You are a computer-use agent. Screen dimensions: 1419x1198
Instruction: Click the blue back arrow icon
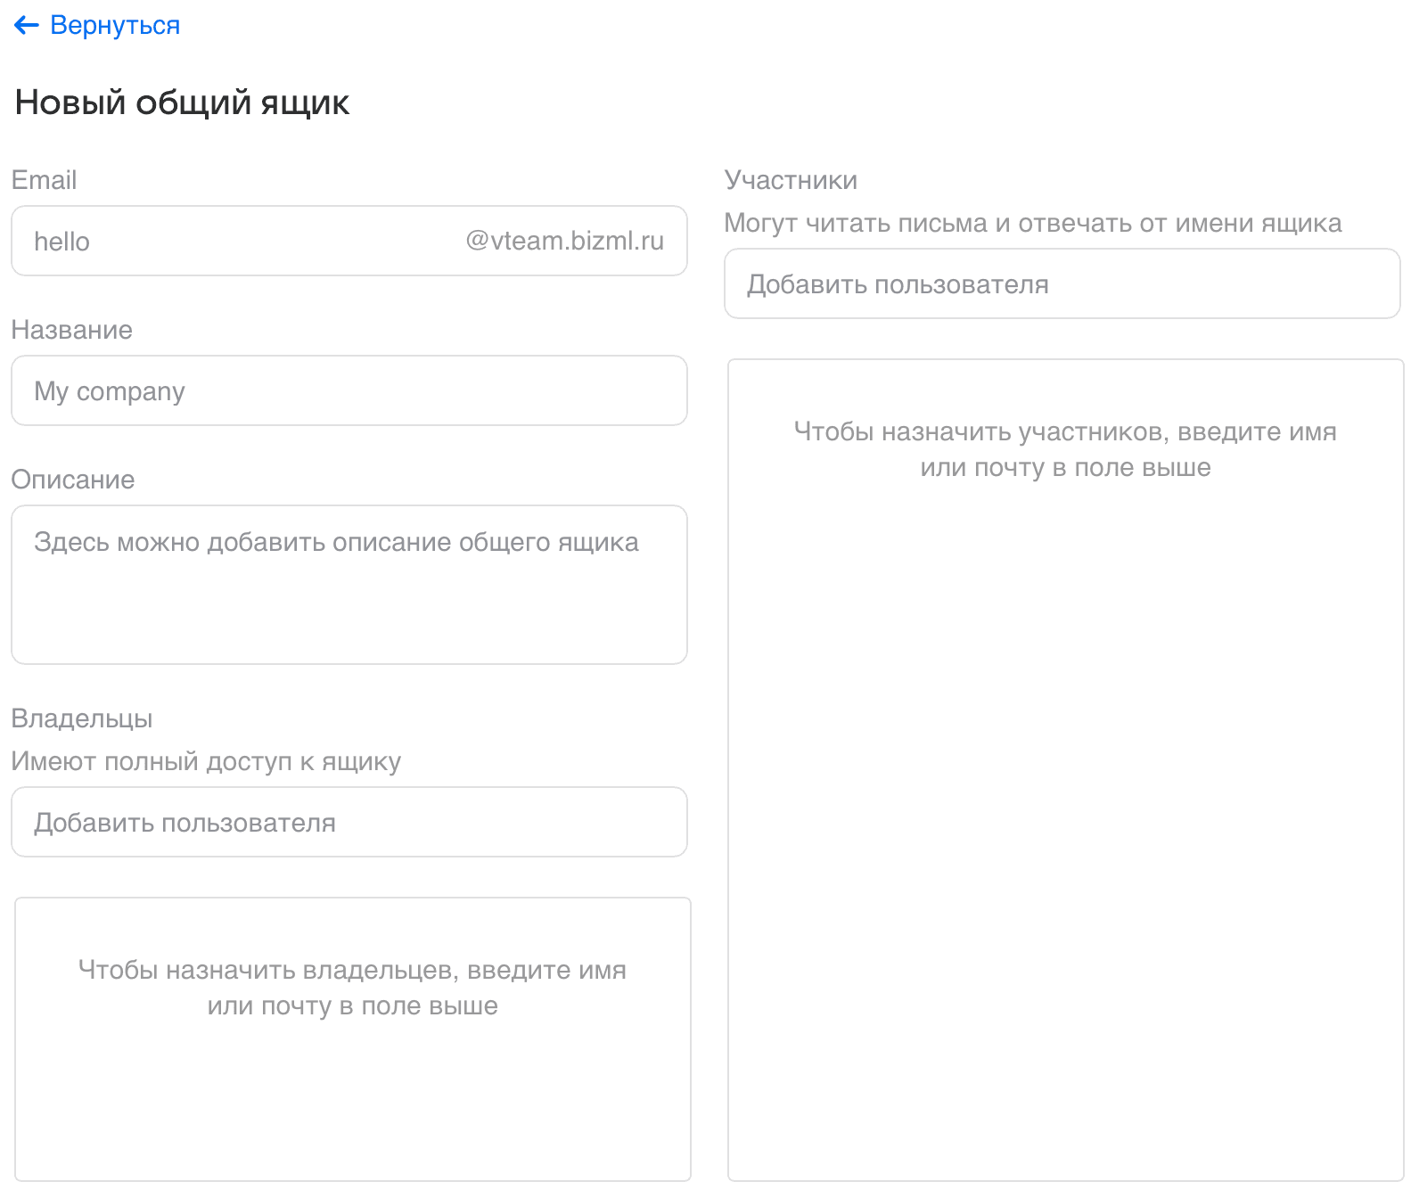[x=26, y=26]
